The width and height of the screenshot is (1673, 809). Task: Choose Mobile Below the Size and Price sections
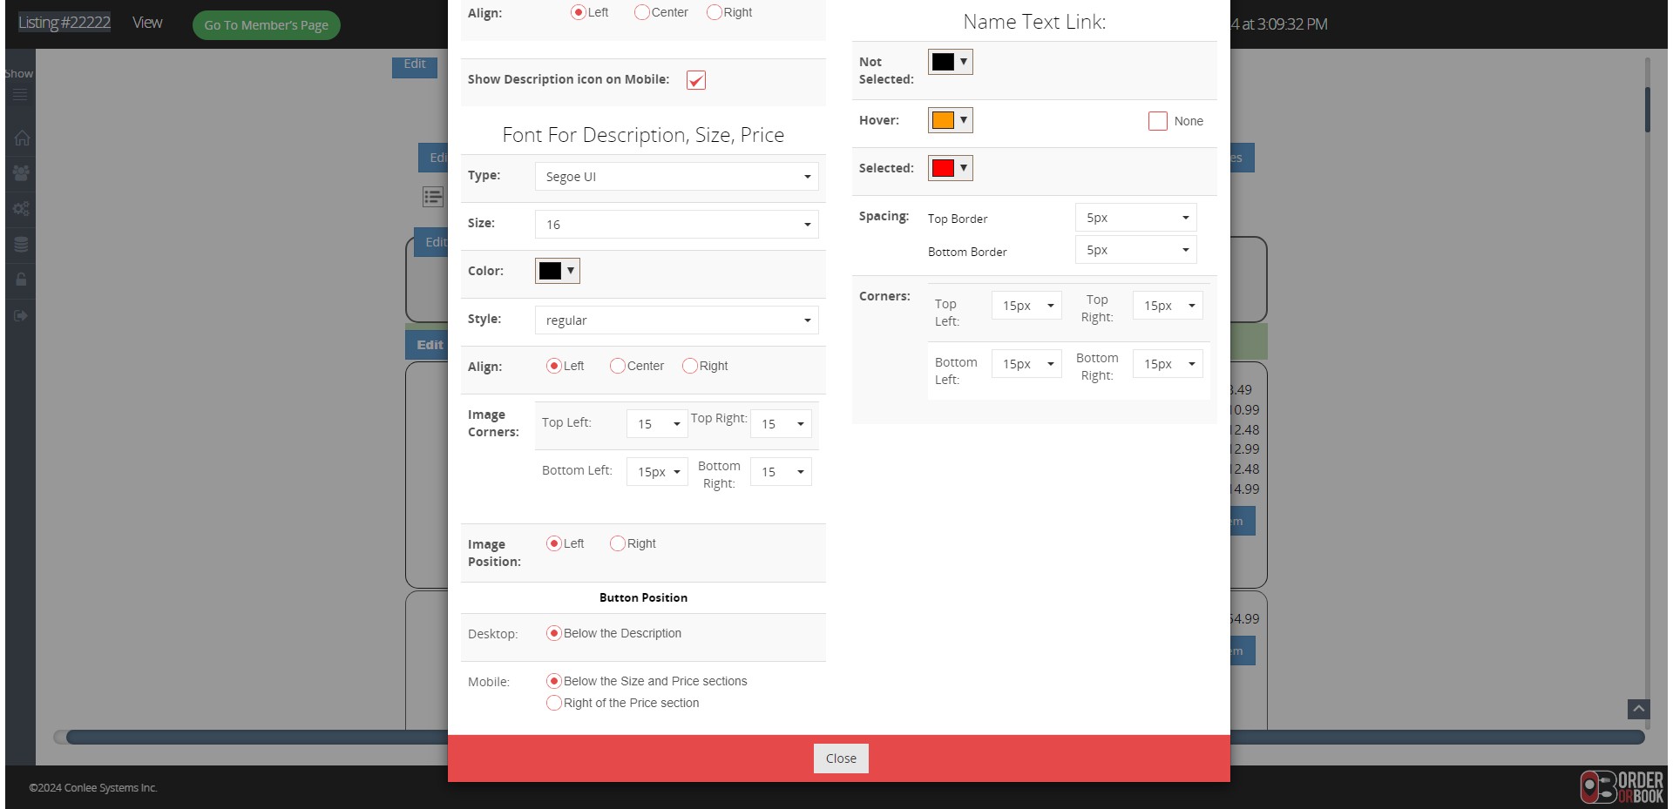coord(554,681)
